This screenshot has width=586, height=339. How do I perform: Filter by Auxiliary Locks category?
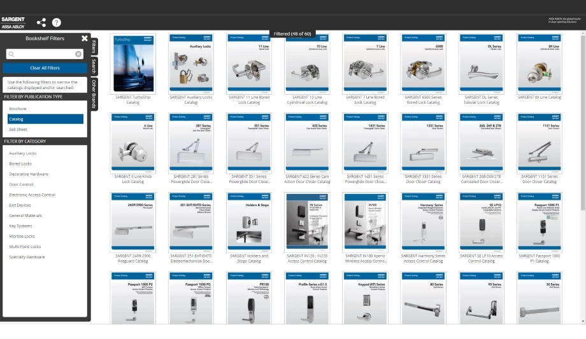click(23, 153)
